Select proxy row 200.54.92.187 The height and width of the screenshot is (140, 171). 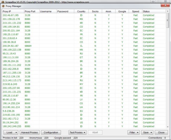pyautogui.click(x=84, y=46)
